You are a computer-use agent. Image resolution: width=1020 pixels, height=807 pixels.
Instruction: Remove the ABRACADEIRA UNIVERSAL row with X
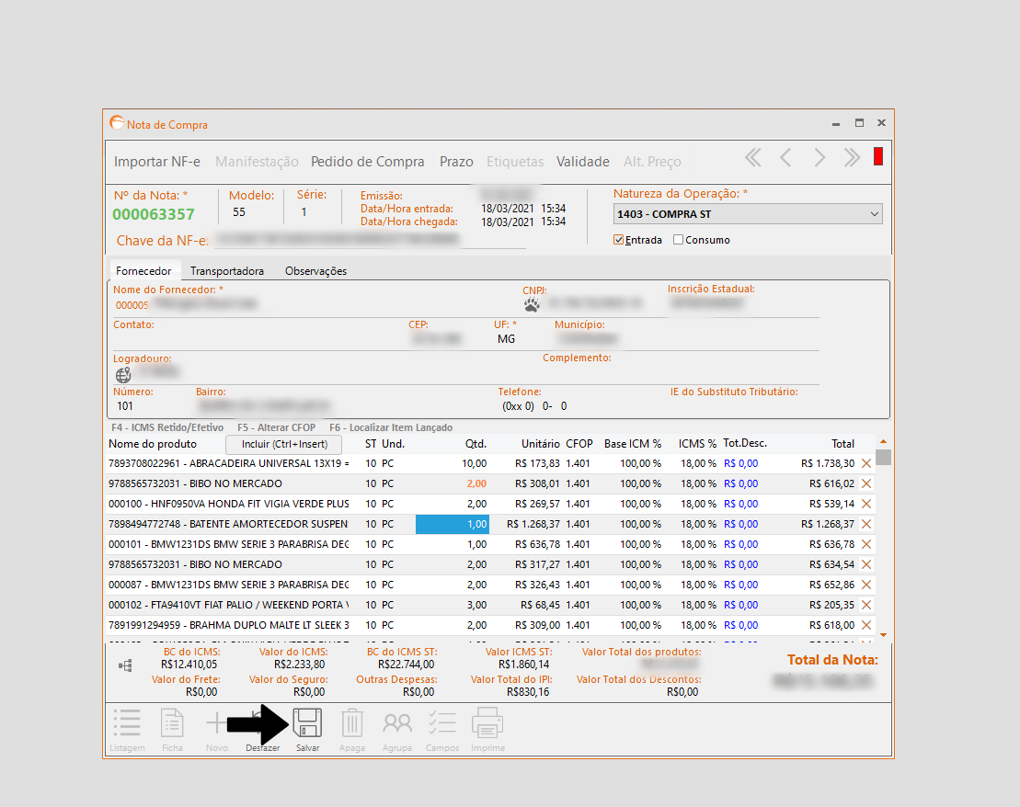click(x=866, y=463)
